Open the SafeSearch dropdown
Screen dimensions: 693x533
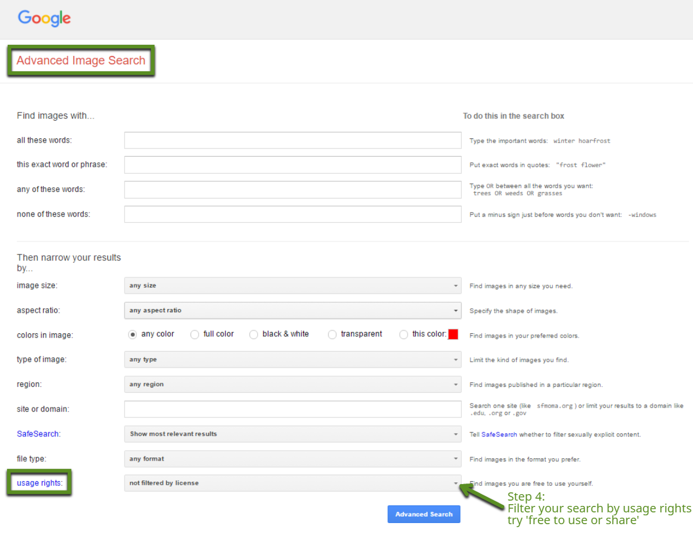293,433
